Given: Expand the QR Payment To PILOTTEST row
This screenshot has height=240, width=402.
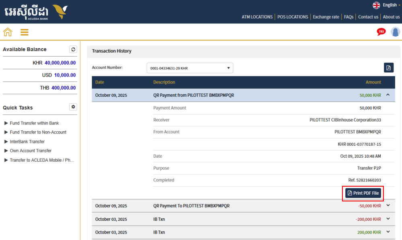Looking at the screenshot, I should (x=388, y=205).
